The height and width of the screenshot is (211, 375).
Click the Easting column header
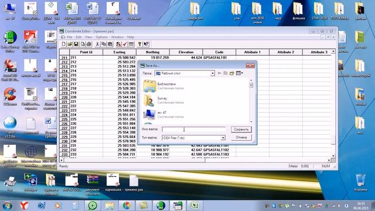(x=120, y=52)
